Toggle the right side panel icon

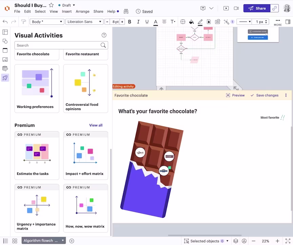pyautogui.click(x=288, y=22)
